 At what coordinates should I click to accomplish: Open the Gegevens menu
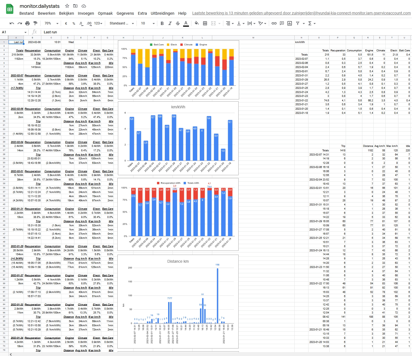pyautogui.click(x=125, y=13)
